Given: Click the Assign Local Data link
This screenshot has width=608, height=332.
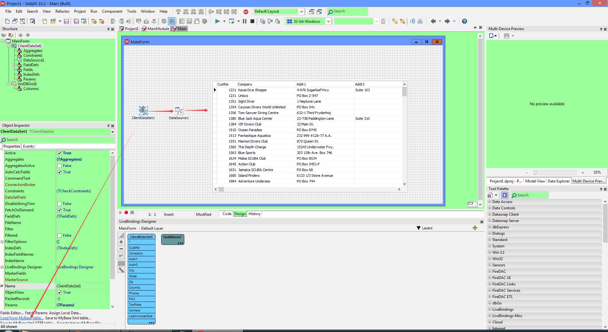Looking at the screenshot, I should click(x=65, y=313).
